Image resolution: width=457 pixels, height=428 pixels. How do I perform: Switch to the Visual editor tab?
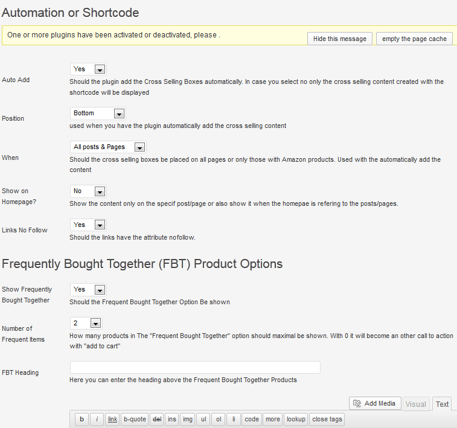tap(416, 404)
